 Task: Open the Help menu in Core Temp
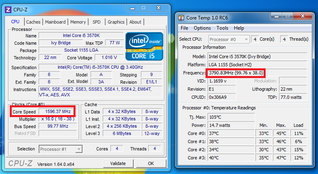[239, 28]
